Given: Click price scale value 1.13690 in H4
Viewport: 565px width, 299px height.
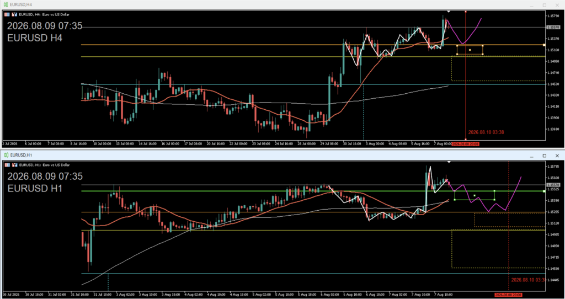Looking at the screenshot, I should [554, 129].
